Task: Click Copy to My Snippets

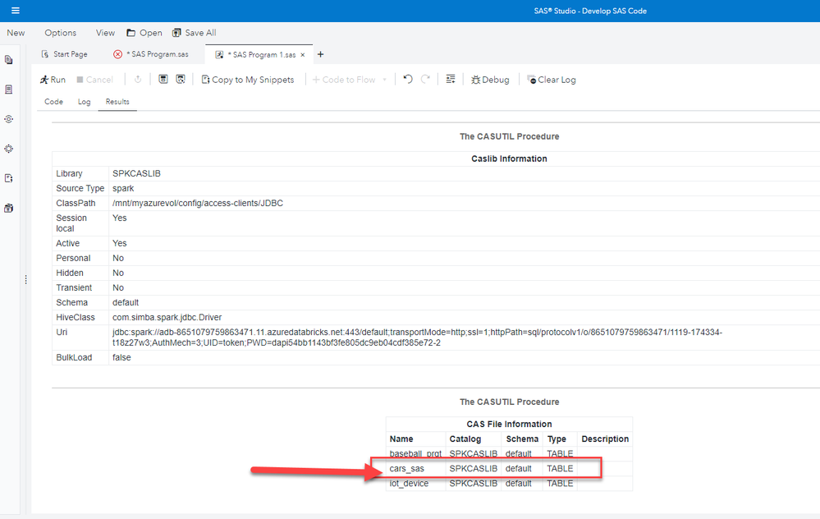Action: point(248,80)
